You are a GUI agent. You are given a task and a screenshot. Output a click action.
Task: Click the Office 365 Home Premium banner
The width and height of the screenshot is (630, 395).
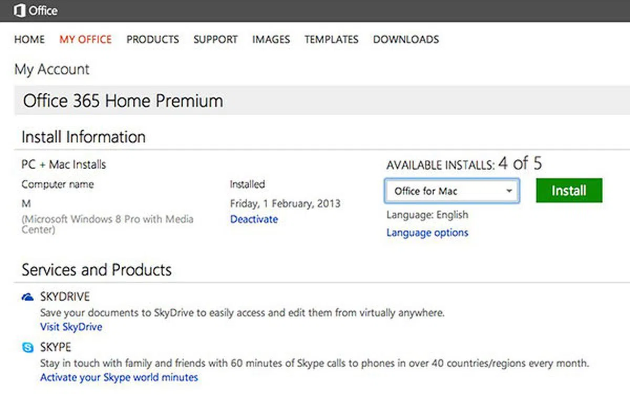(x=123, y=101)
